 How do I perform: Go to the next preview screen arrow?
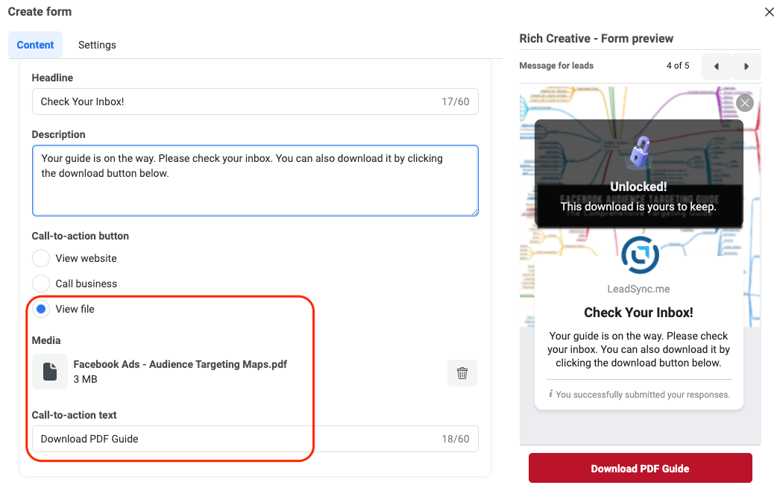tap(746, 66)
